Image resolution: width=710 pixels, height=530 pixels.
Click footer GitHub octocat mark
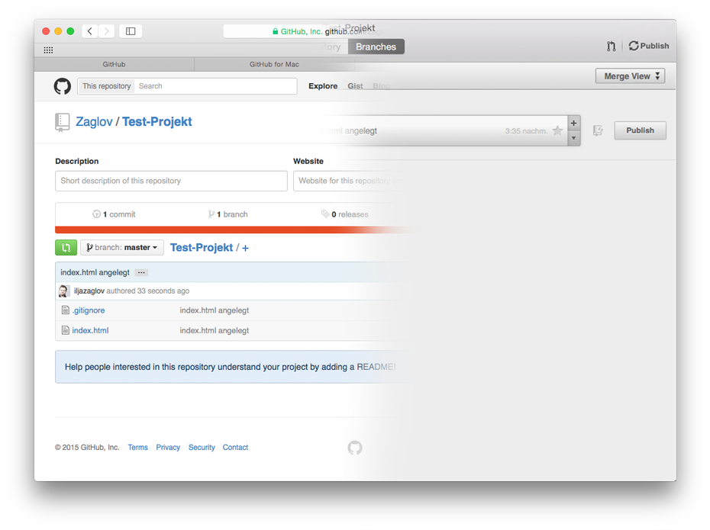(355, 448)
